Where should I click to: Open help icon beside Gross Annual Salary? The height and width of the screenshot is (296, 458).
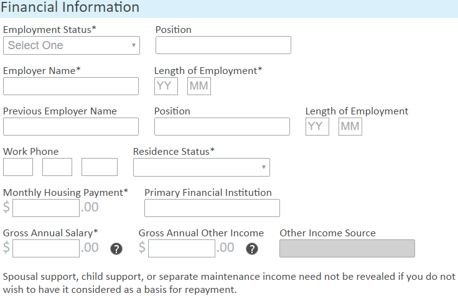coord(116,249)
